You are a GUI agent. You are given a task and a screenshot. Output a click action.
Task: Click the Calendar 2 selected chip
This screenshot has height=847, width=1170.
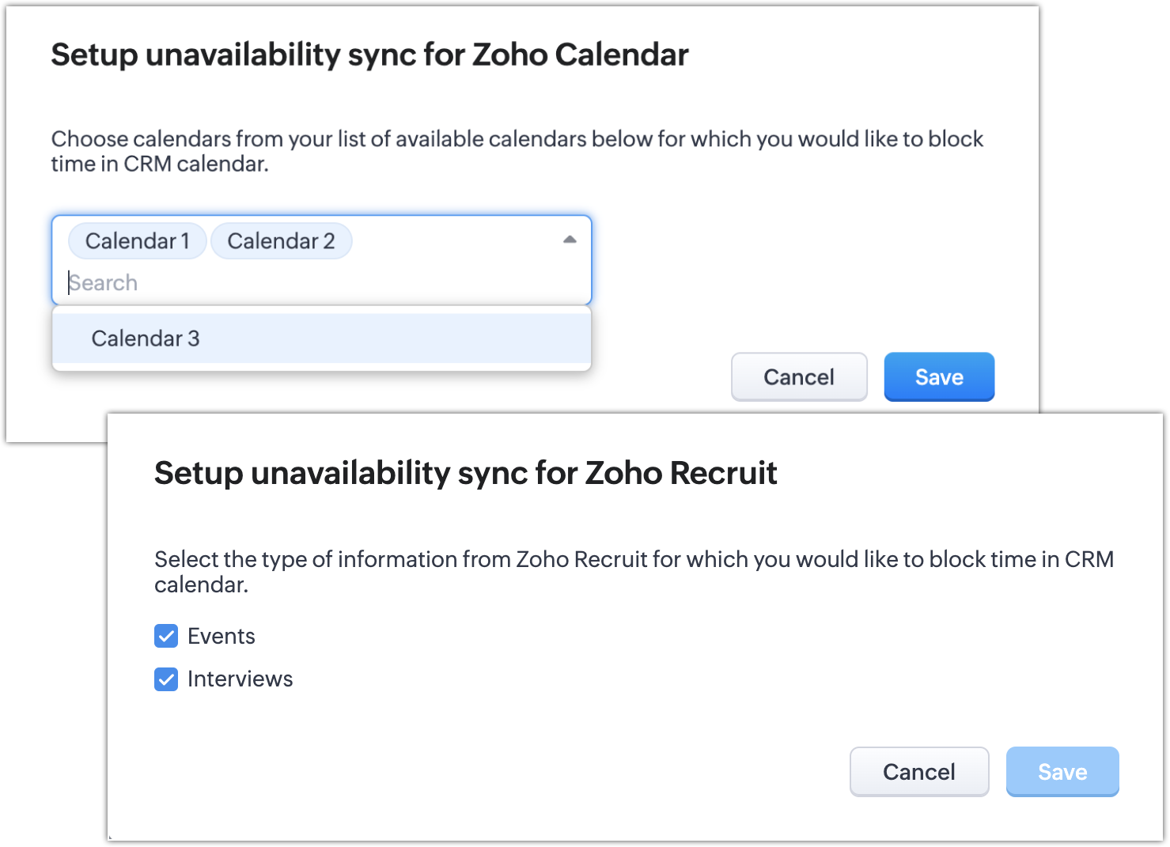[281, 241]
